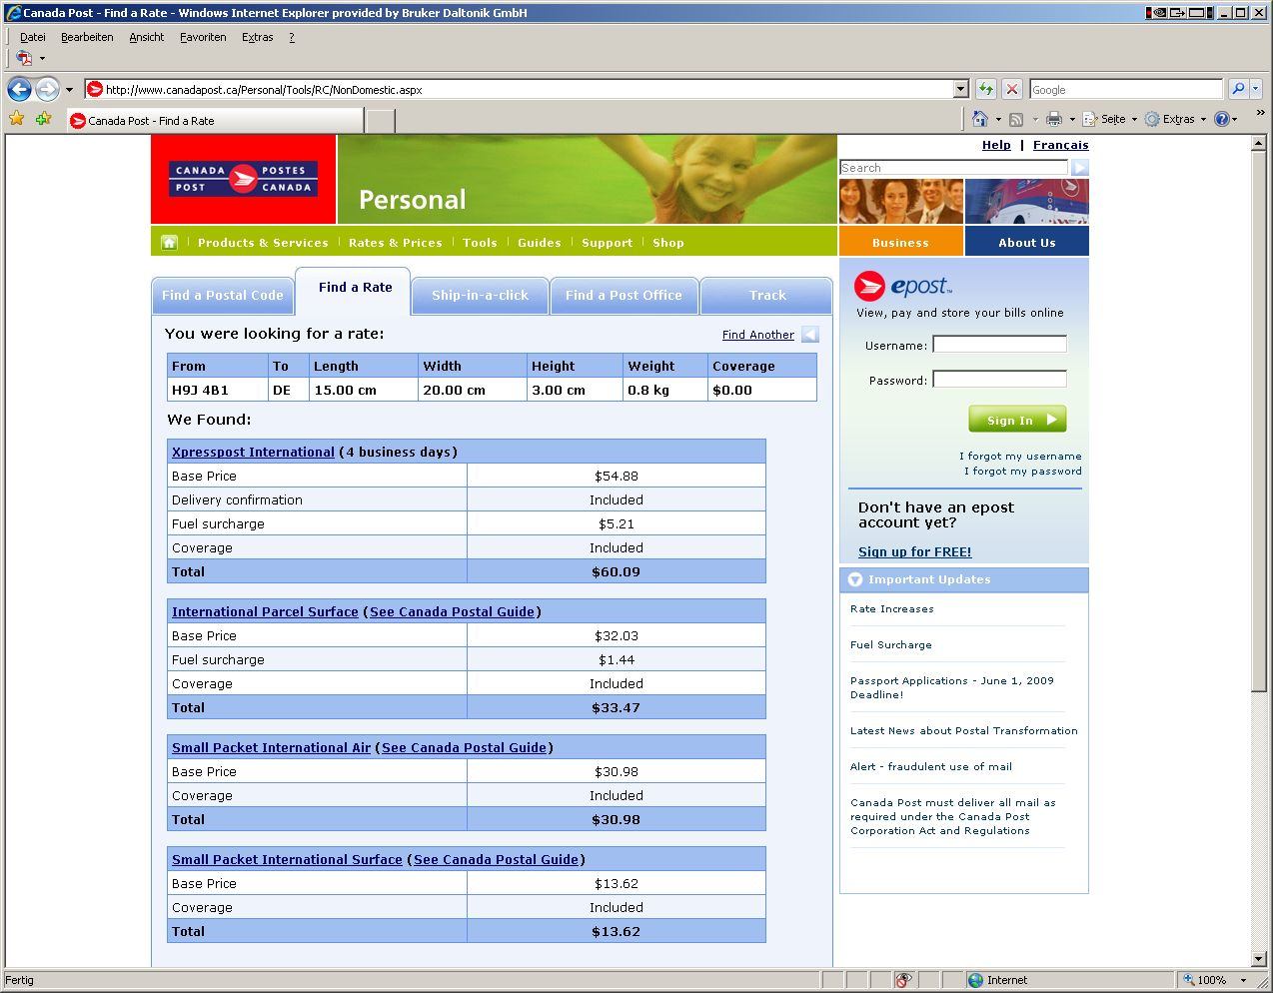Open Rates & Prices navigation item

[395, 243]
